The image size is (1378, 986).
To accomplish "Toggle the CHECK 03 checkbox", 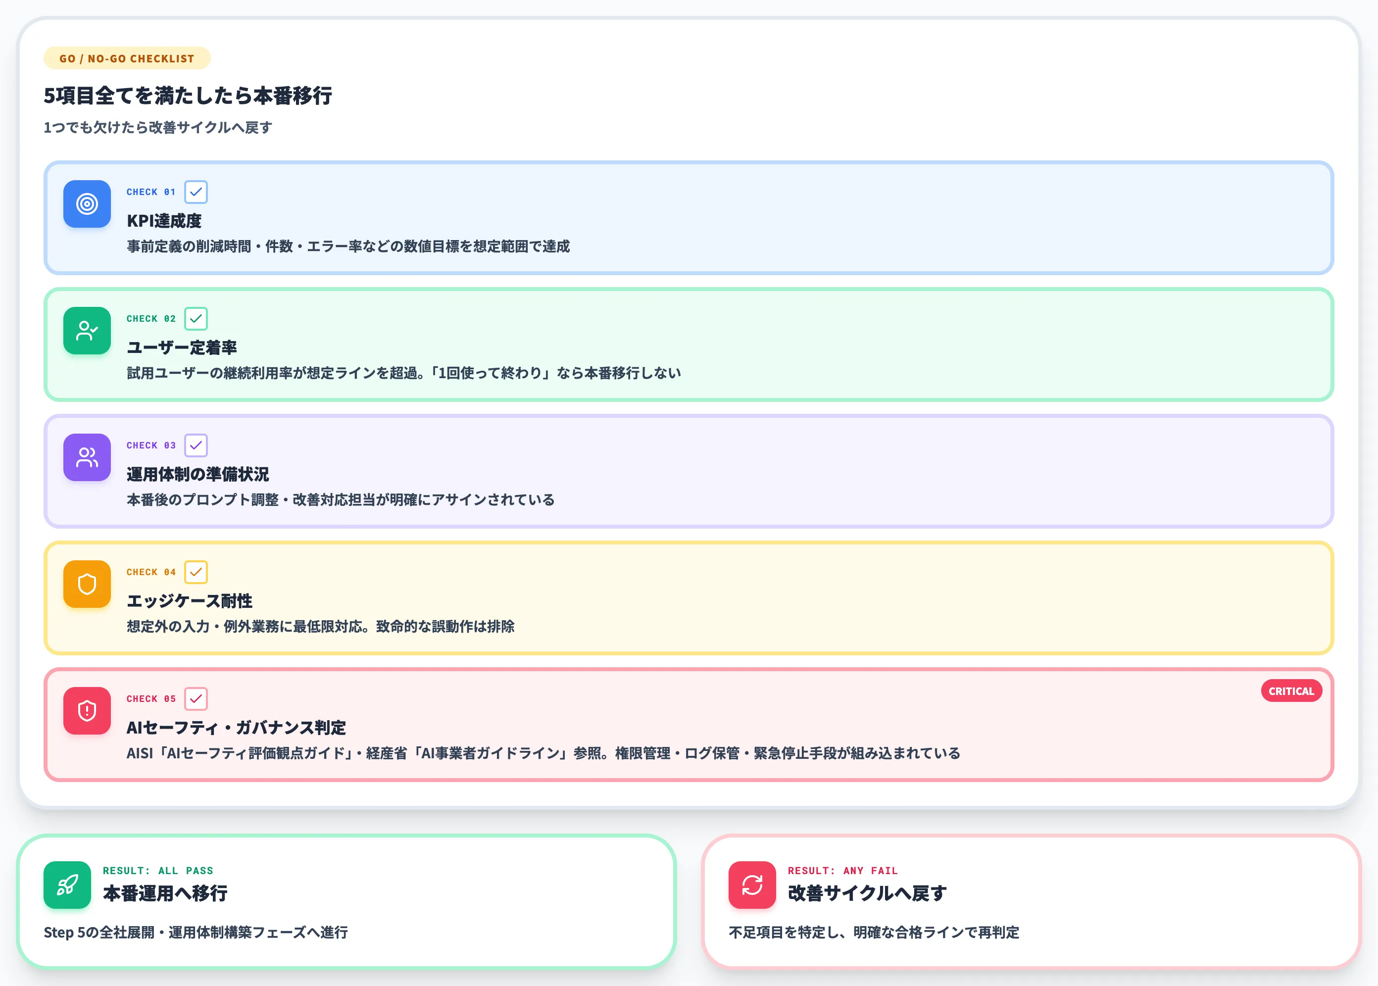I will 196,445.
